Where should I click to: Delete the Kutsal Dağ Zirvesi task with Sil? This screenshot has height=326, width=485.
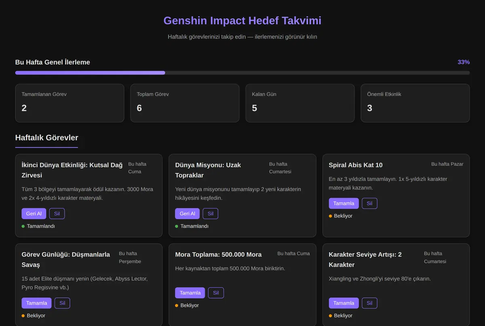[57, 214]
